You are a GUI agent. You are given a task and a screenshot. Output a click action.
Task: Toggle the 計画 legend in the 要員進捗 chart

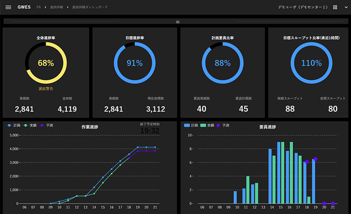191,125
